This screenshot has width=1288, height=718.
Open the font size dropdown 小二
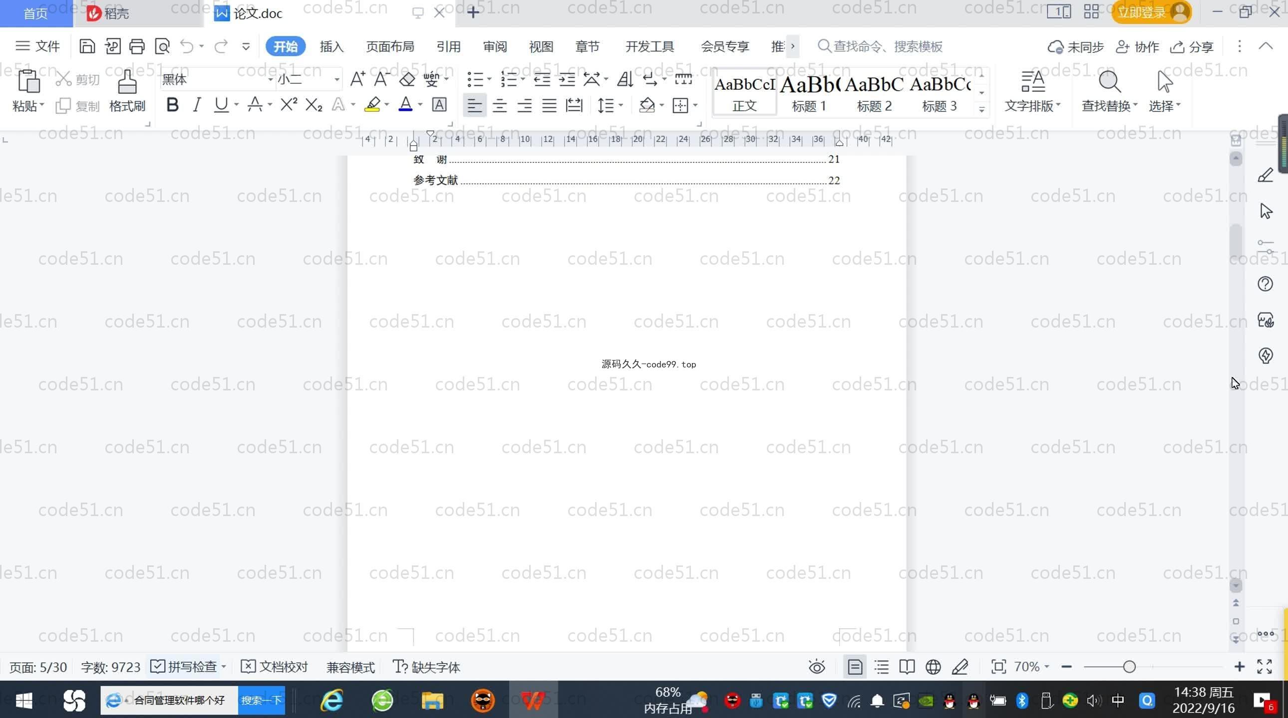pyautogui.click(x=337, y=79)
